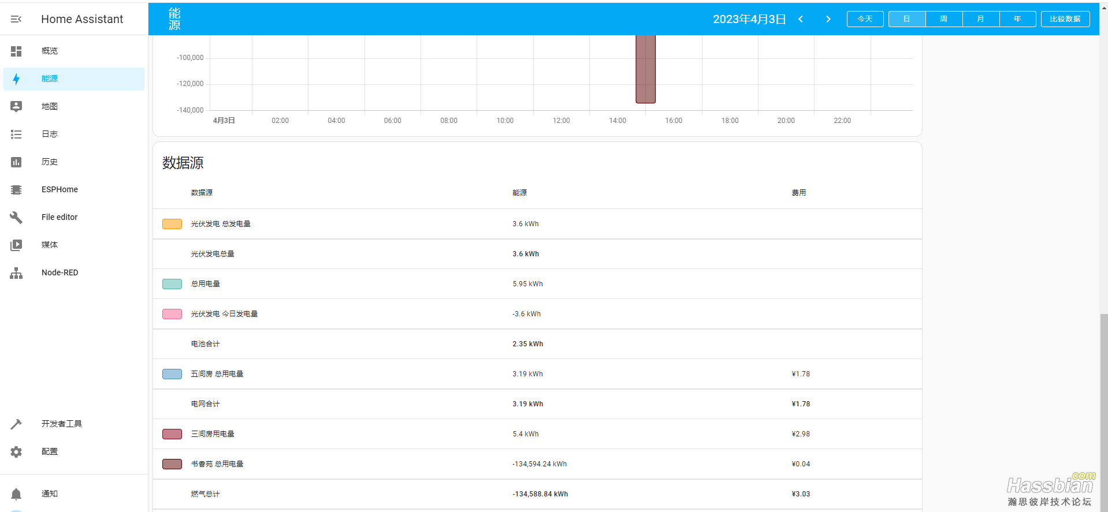The image size is (1108, 512).
Task: Click the -134,594.24 kWh value
Action: (540, 464)
